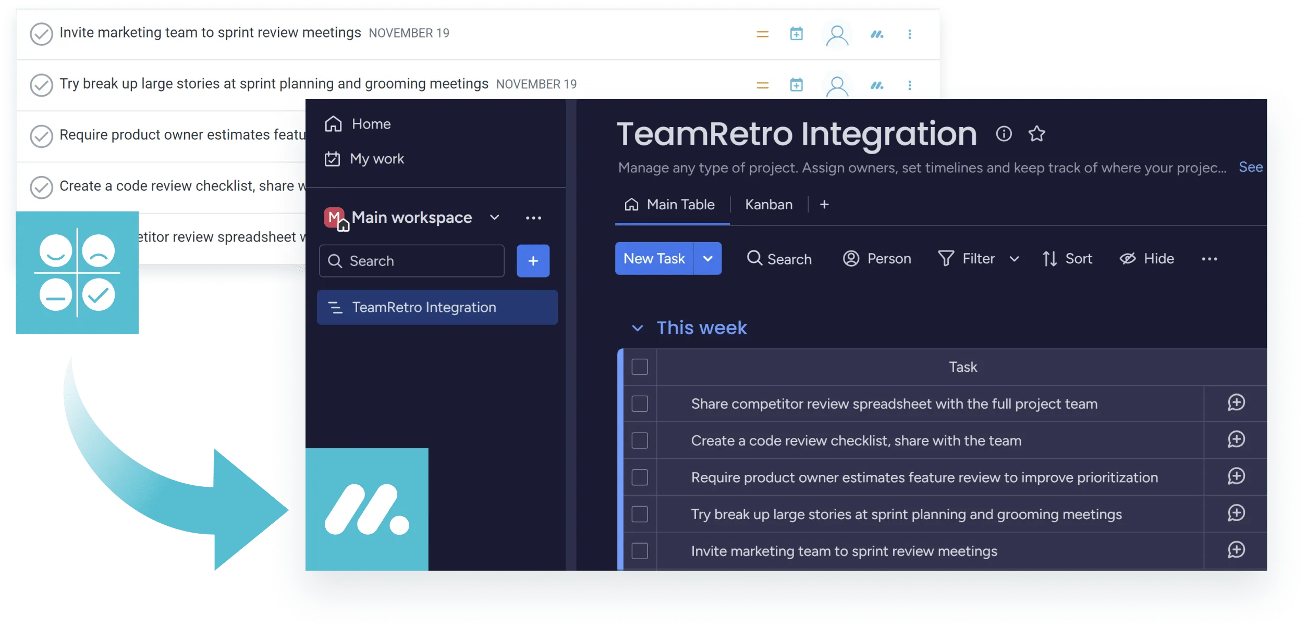Add a new board view

(824, 205)
